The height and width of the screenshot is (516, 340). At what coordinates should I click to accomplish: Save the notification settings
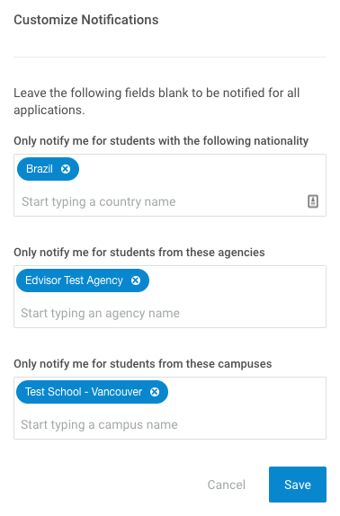pyautogui.click(x=298, y=485)
